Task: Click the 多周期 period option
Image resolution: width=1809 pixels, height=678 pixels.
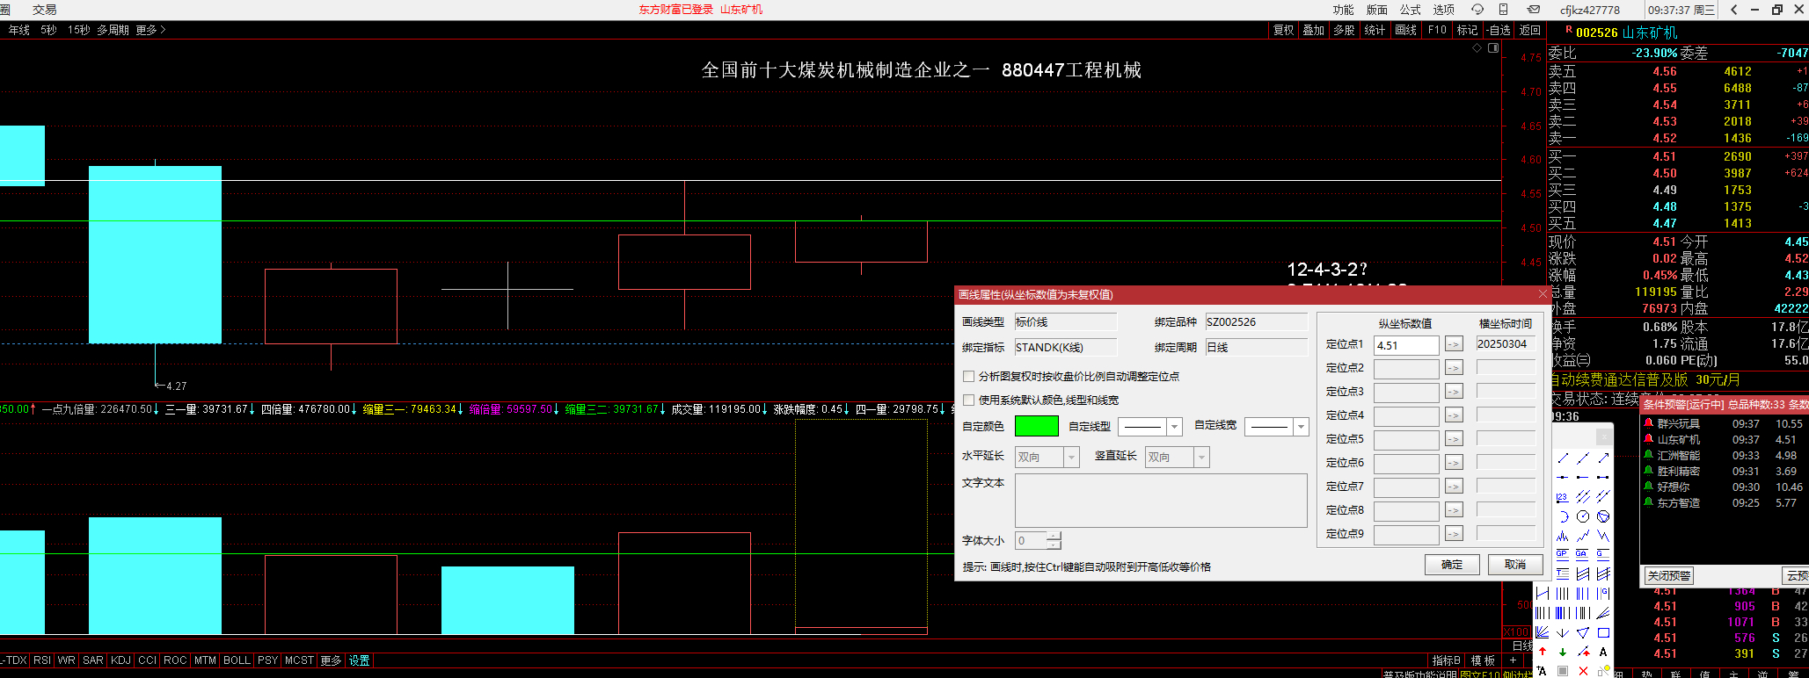Action: tap(113, 30)
